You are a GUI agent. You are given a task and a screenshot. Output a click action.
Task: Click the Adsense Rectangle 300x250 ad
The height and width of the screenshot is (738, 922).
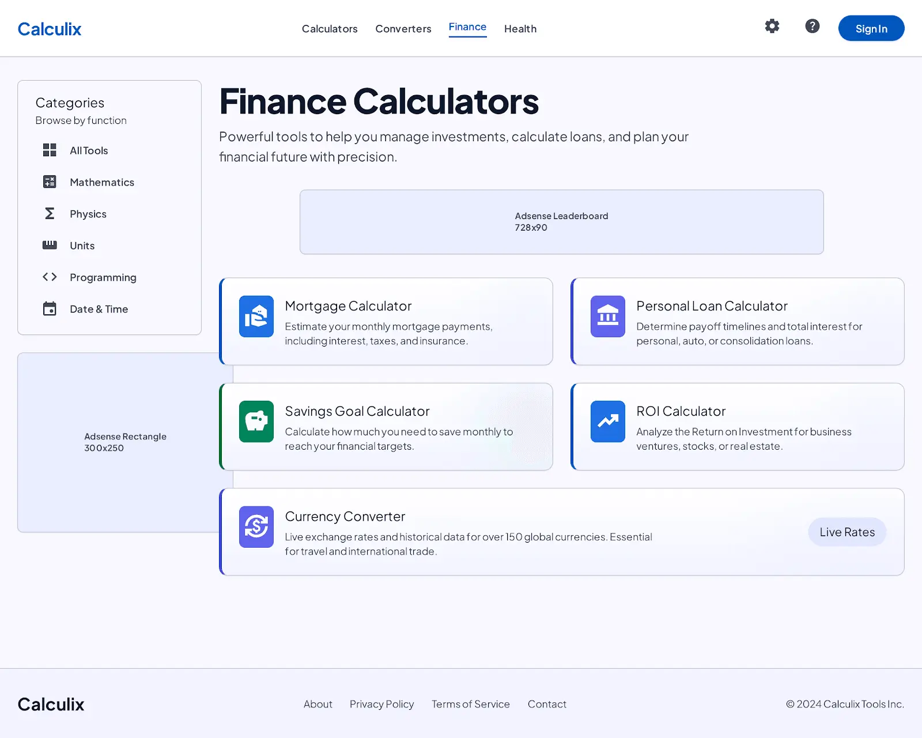[x=119, y=442]
